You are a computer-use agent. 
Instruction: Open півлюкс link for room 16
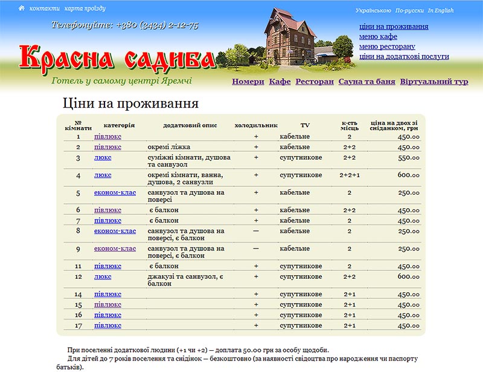pyautogui.click(x=107, y=315)
